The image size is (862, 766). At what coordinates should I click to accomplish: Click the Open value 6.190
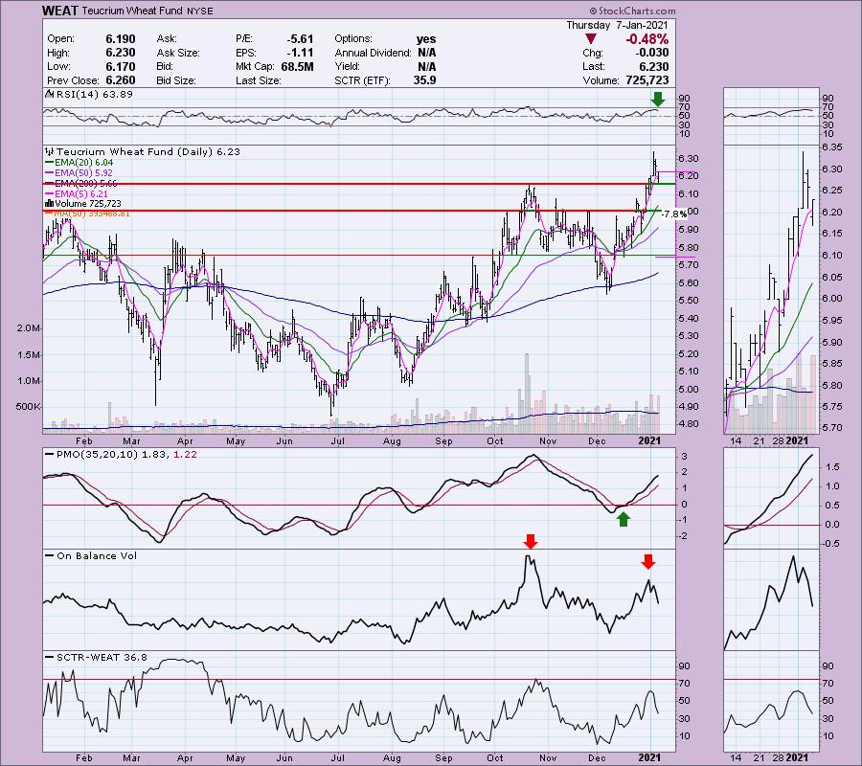121,39
